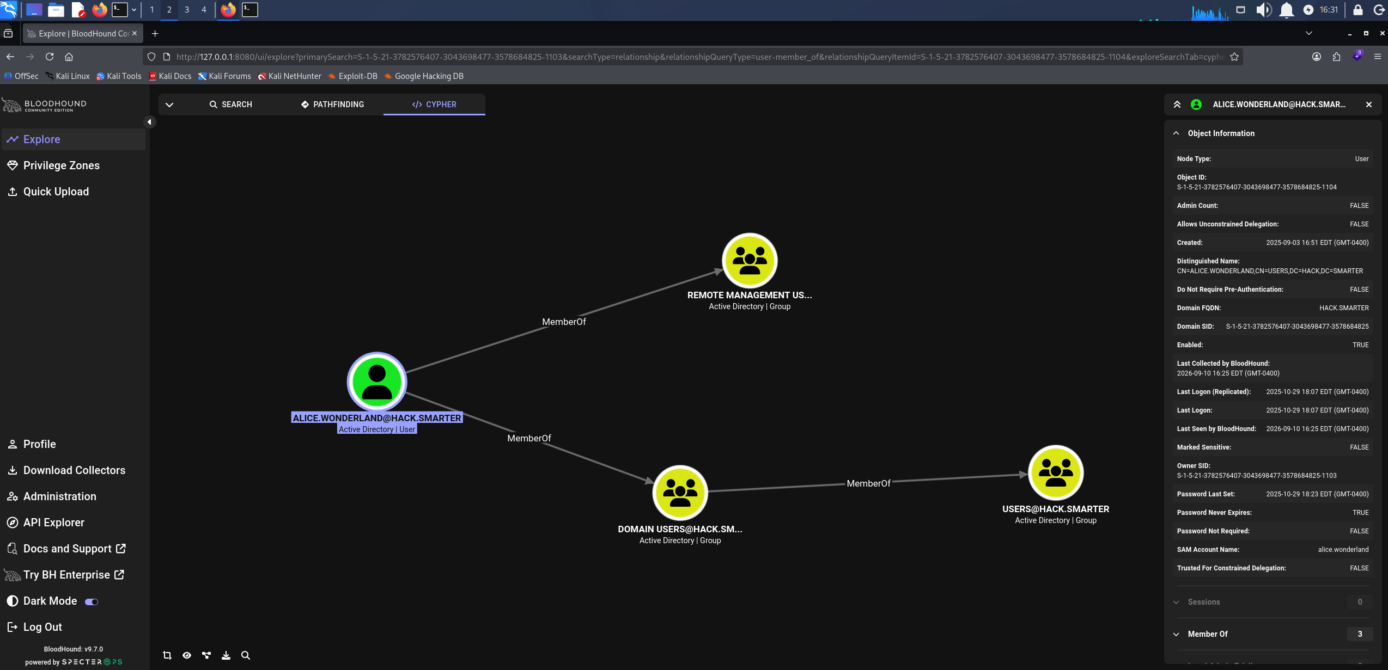Image resolution: width=1388 pixels, height=670 pixels.
Task: Open the graph layout options icon
Action: point(206,655)
